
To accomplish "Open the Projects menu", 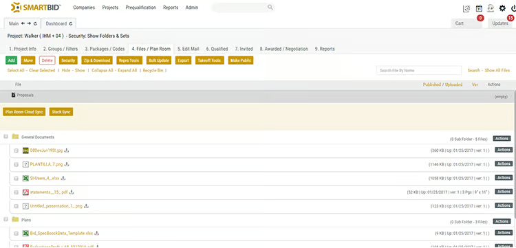I will coord(110,8).
